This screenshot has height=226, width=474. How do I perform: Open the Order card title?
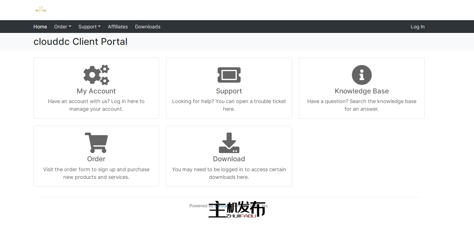tap(96, 159)
